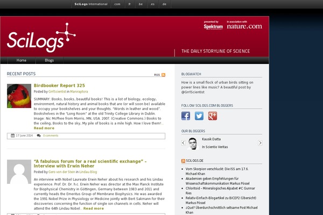Screen dimensions: 323x215
Task: Switch to the .fr site
Action: click(129, 4)
